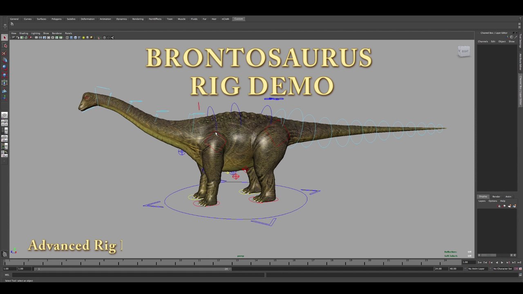The image size is (523, 294).
Task: Select the Rotate tool
Action: pos(4,67)
